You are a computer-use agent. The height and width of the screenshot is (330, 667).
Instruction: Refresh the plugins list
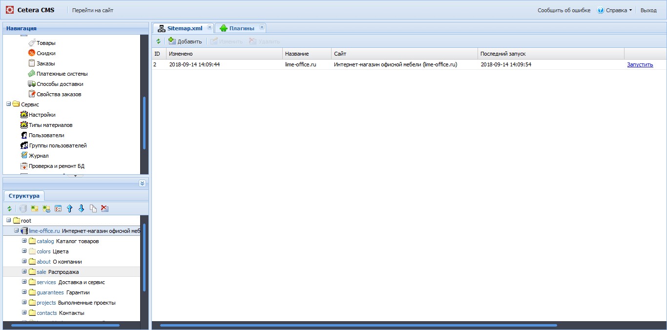point(158,41)
